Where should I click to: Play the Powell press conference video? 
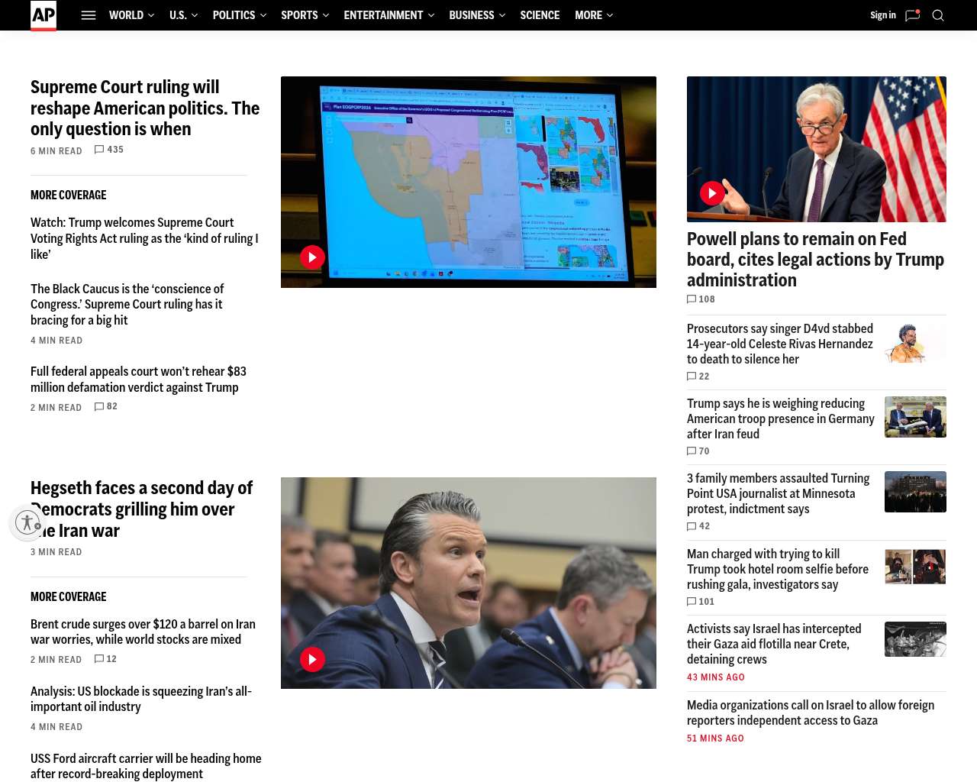coord(712,193)
